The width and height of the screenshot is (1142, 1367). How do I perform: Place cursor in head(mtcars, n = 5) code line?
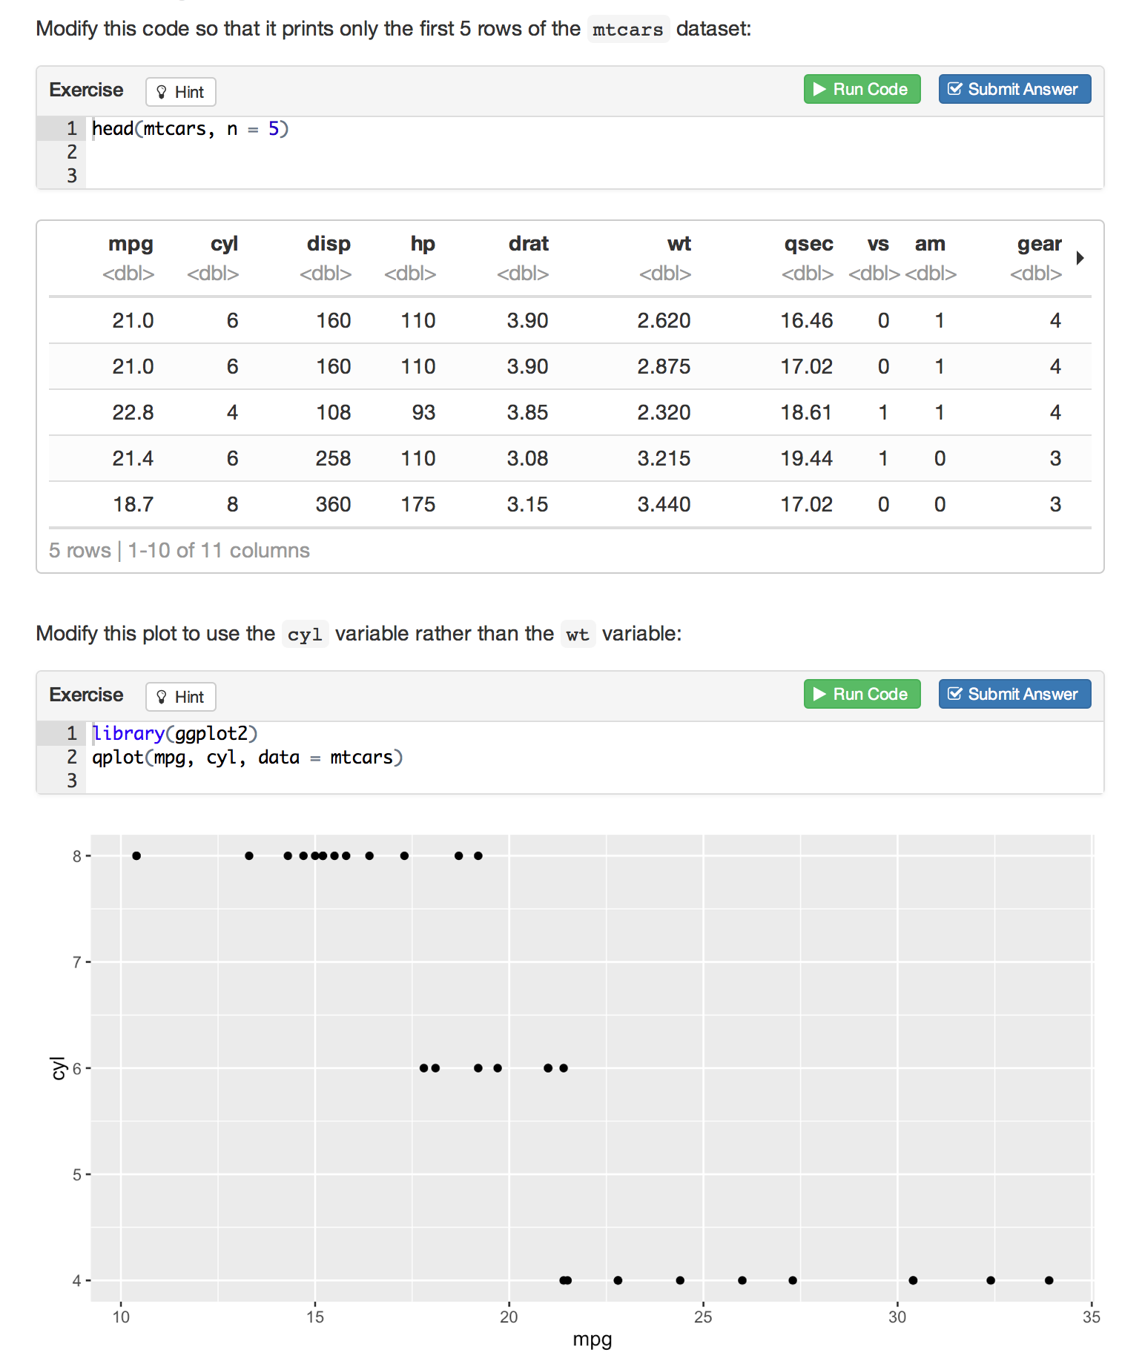click(190, 129)
